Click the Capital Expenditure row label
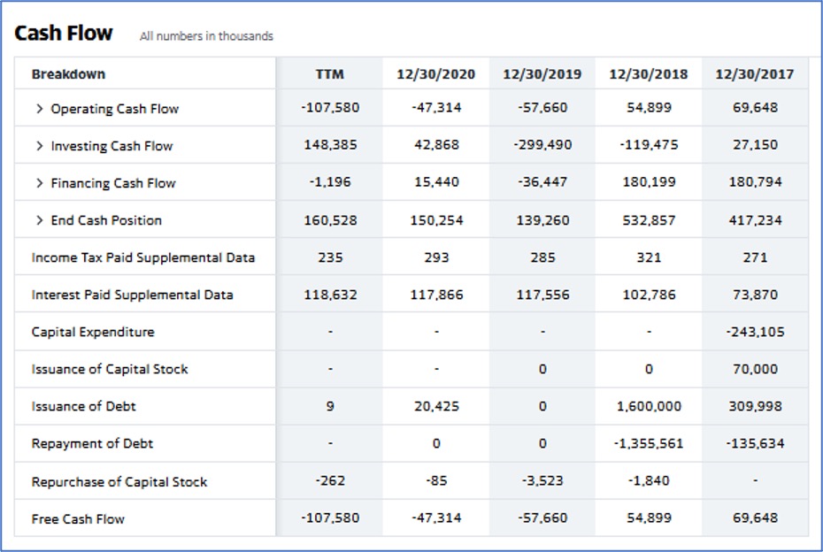 [x=93, y=332]
